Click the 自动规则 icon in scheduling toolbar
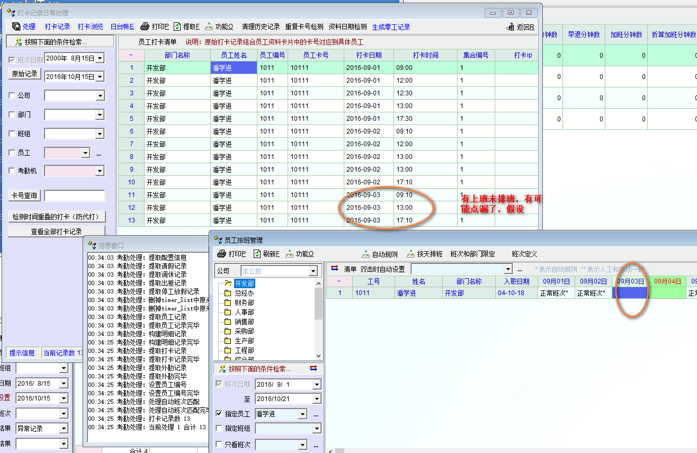Image resolution: width=697 pixels, height=453 pixels. [x=366, y=254]
